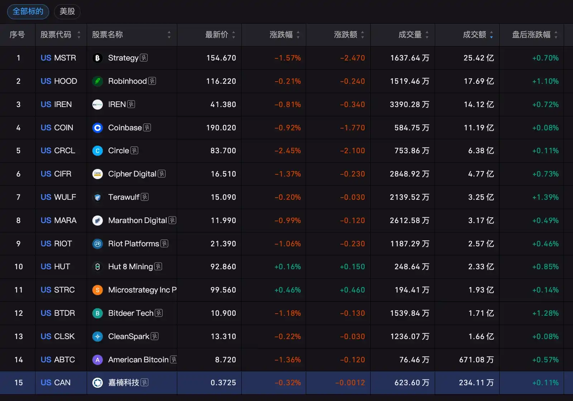
Task: Click the badge icon after Riot Platforms
Action: tap(164, 243)
